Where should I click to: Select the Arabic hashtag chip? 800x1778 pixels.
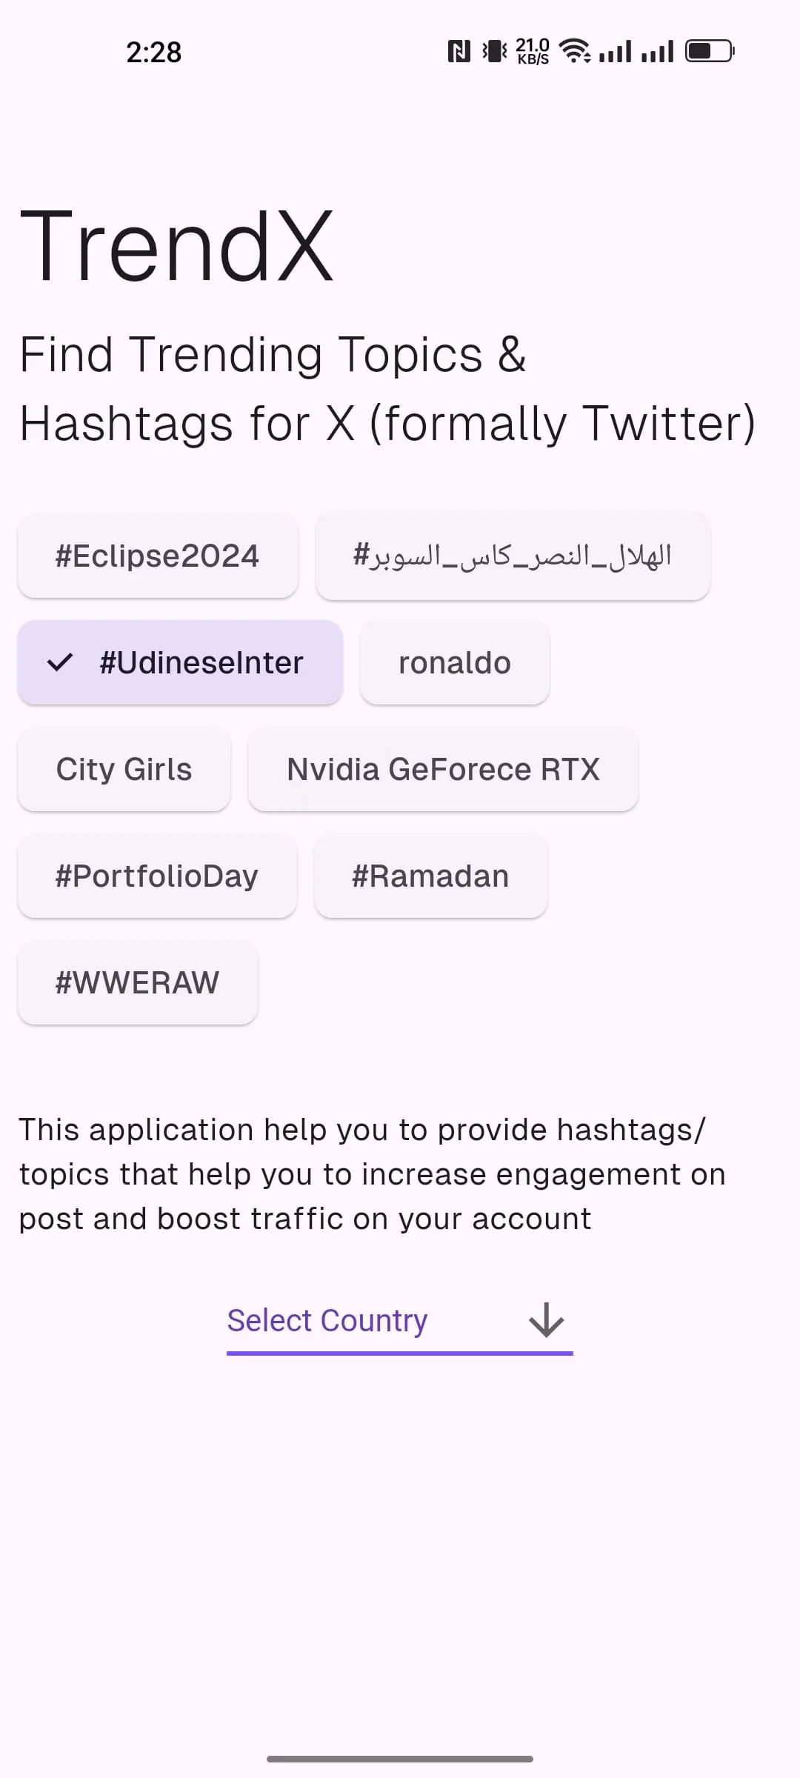pos(513,556)
